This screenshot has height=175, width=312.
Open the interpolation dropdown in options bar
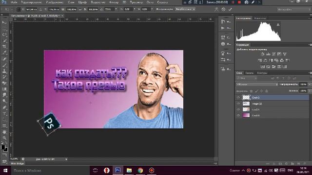[185, 9]
